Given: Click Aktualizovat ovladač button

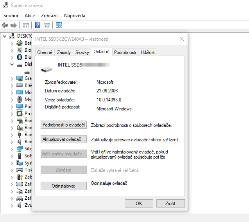Looking at the screenshot, I should click(64, 139).
